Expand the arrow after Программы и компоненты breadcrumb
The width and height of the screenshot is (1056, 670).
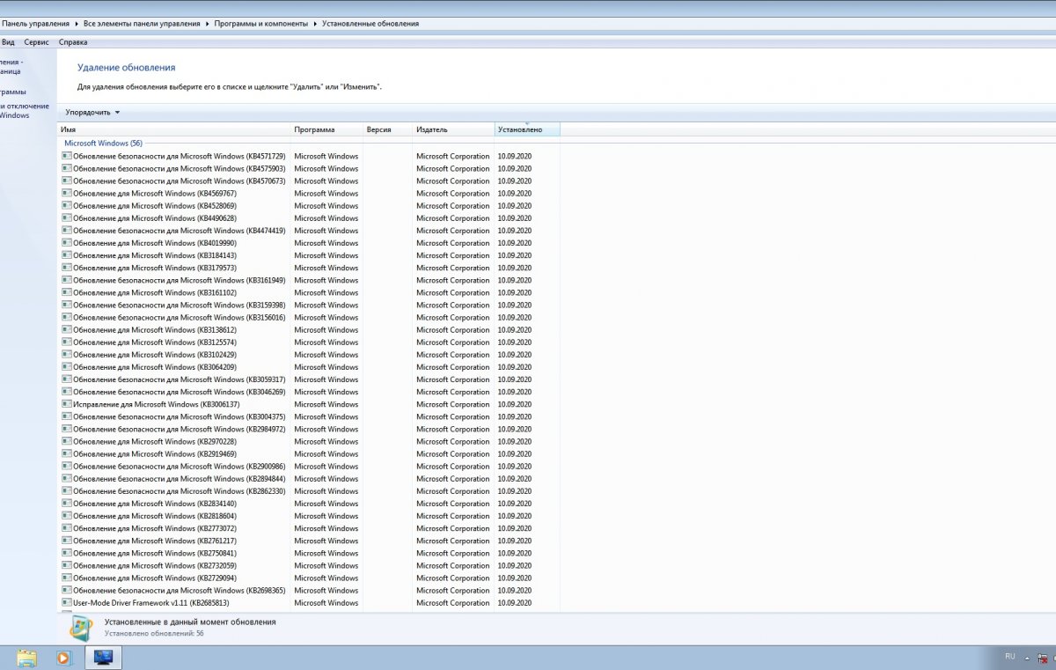316,24
